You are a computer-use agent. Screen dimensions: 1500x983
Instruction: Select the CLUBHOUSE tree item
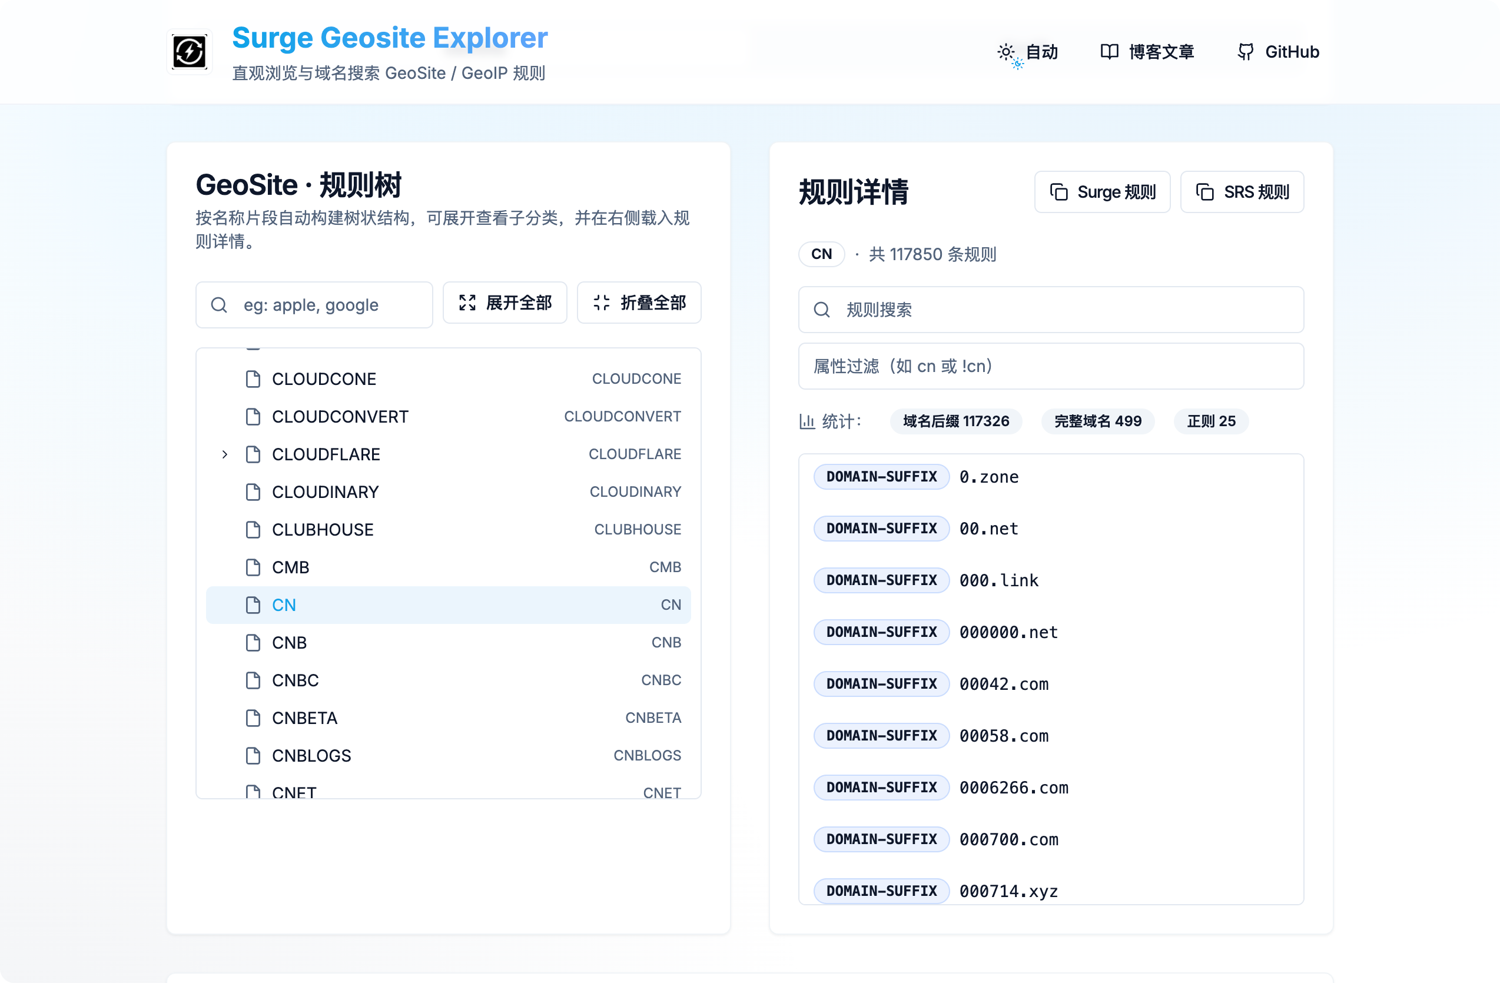point(448,530)
